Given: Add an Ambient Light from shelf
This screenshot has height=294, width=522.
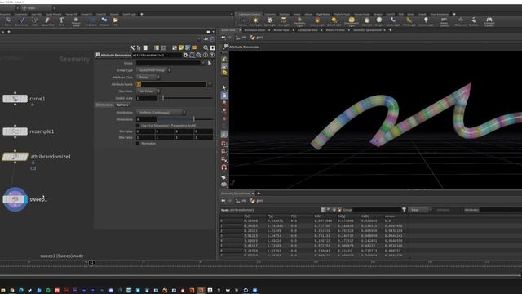Looking at the screenshot, I should click(x=426, y=22).
